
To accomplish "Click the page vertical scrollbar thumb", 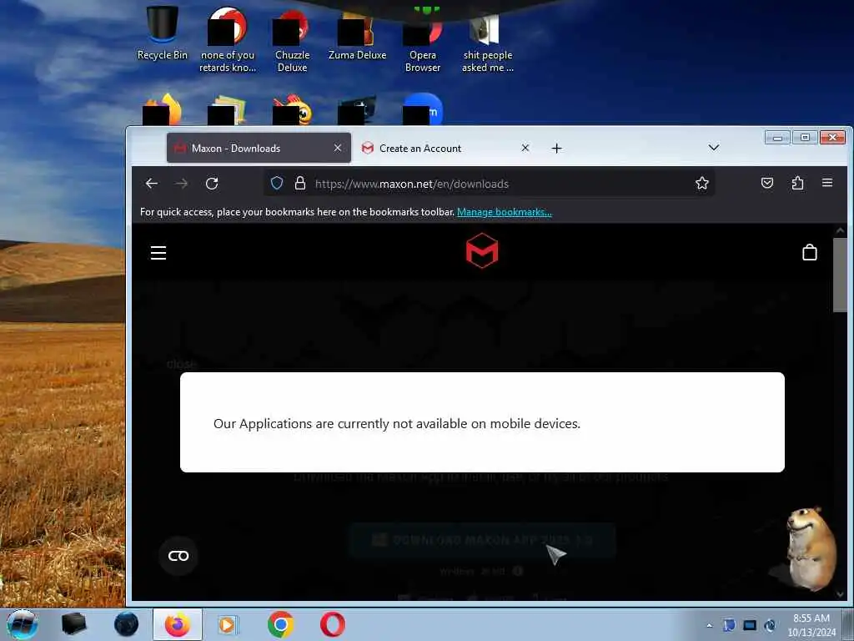I will 840,275.
